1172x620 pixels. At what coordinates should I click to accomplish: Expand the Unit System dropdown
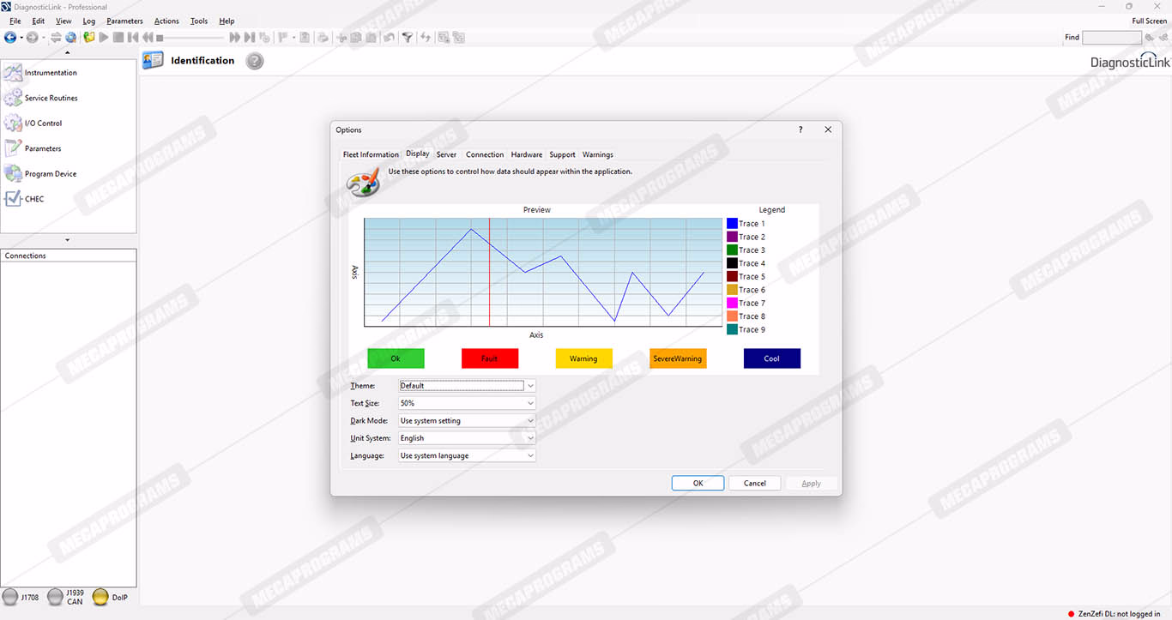point(530,438)
